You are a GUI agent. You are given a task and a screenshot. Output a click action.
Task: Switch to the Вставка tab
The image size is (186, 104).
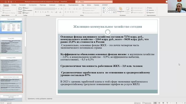[14, 5]
